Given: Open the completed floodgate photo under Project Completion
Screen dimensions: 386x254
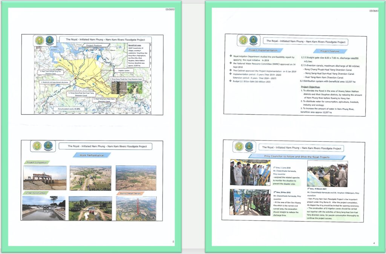Looking at the screenshot, I should tap(44, 177).
